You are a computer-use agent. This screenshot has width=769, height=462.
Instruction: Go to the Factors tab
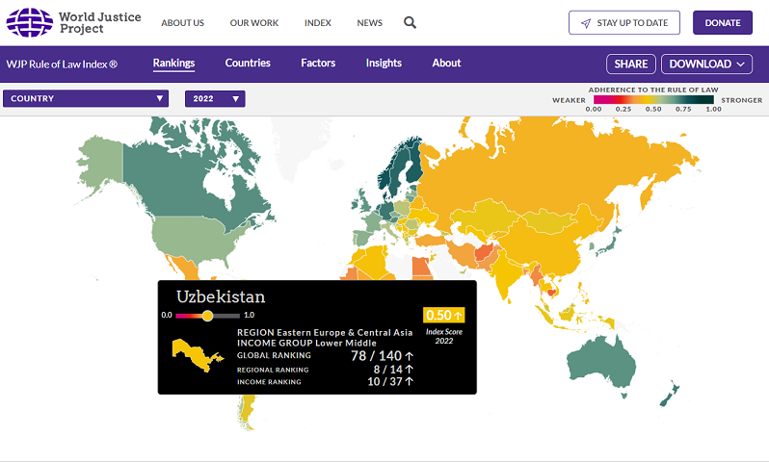(318, 64)
